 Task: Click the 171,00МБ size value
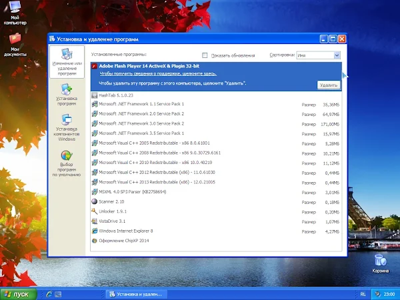[330, 124]
